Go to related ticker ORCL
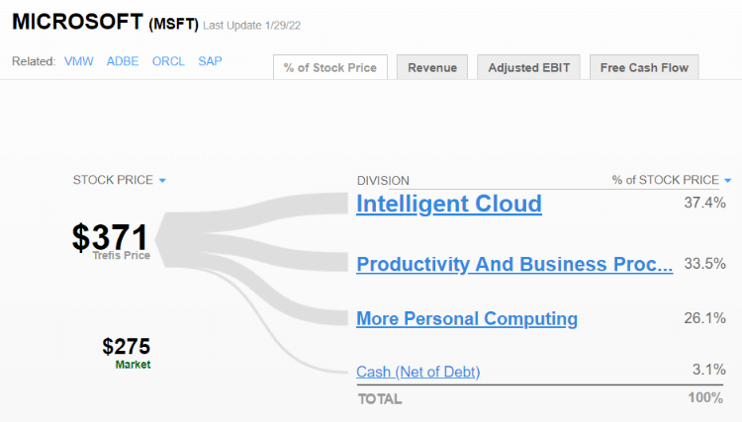 (168, 61)
